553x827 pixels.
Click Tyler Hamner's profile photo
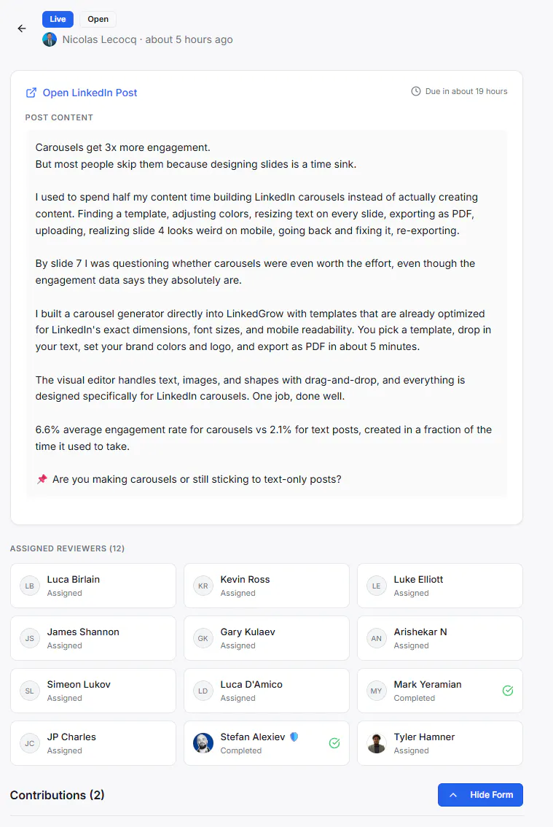point(377,743)
